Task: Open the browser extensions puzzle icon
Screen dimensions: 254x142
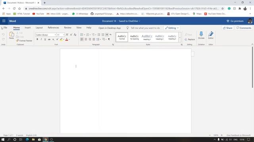Action: pyautogui.click(x=240, y=9)
